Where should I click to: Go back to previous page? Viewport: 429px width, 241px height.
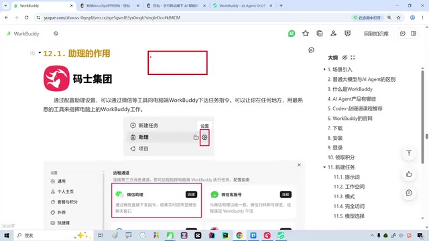tap(6, 17)
